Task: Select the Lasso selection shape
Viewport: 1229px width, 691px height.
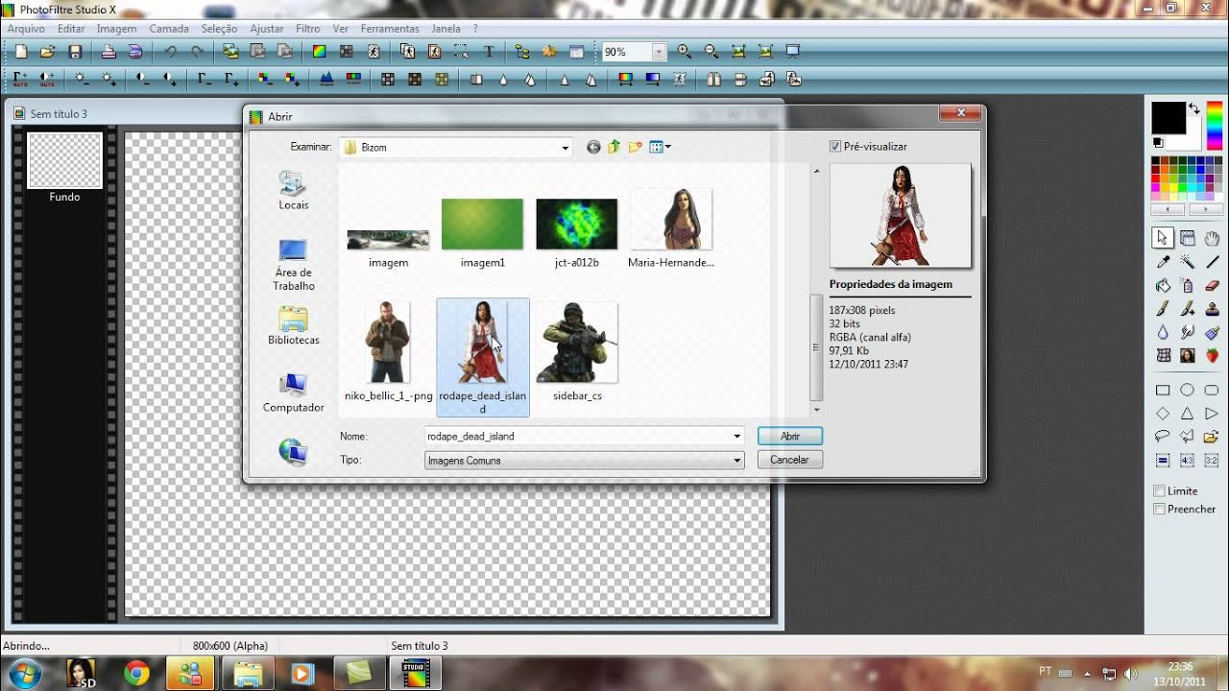Action: (x=1163, y=437)
